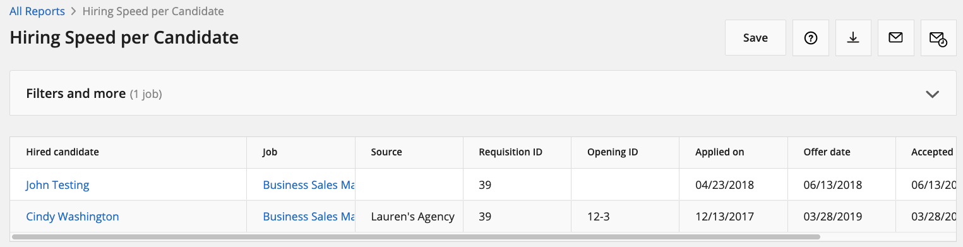This screenshot has width=963, height=247.
Task: Sort by Hired candidate column header
Action: click(63, 152)
